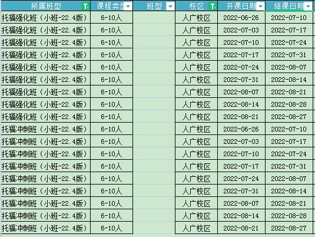Click 6-10人 cell in last 托福冲刺班 row
Viewport: 315px width, 237px height.
(x=111, y=228)
